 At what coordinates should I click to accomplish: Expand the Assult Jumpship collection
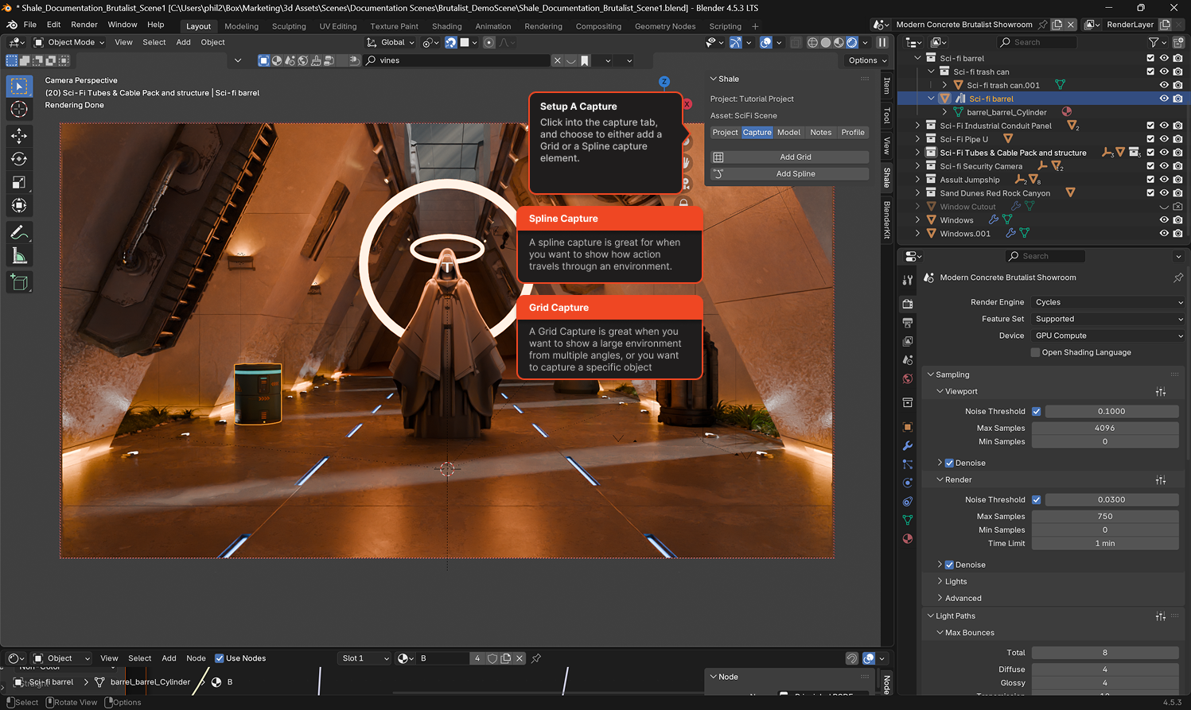pyautogui.click(x=918, y=180)
